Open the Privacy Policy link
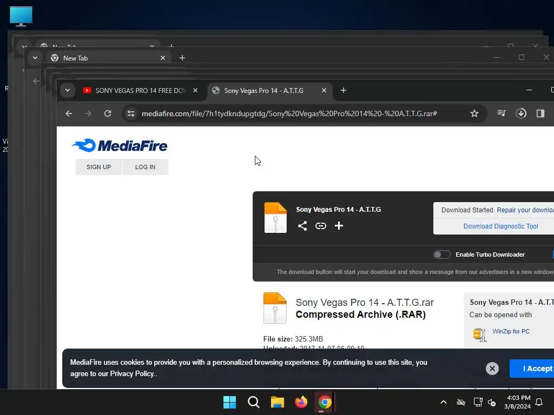The width and height of the screenshot is (554, 415). [132, 374]
